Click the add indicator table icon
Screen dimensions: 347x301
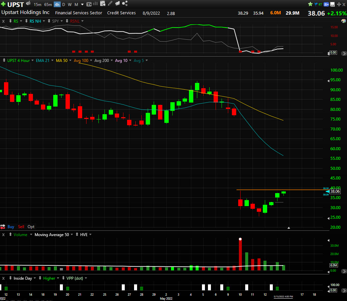click(x=103, y=3)
